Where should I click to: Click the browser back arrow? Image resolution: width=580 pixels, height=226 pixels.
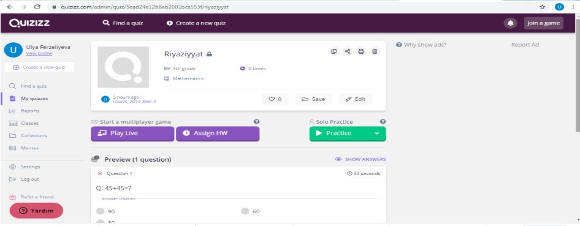coord(10,7)
